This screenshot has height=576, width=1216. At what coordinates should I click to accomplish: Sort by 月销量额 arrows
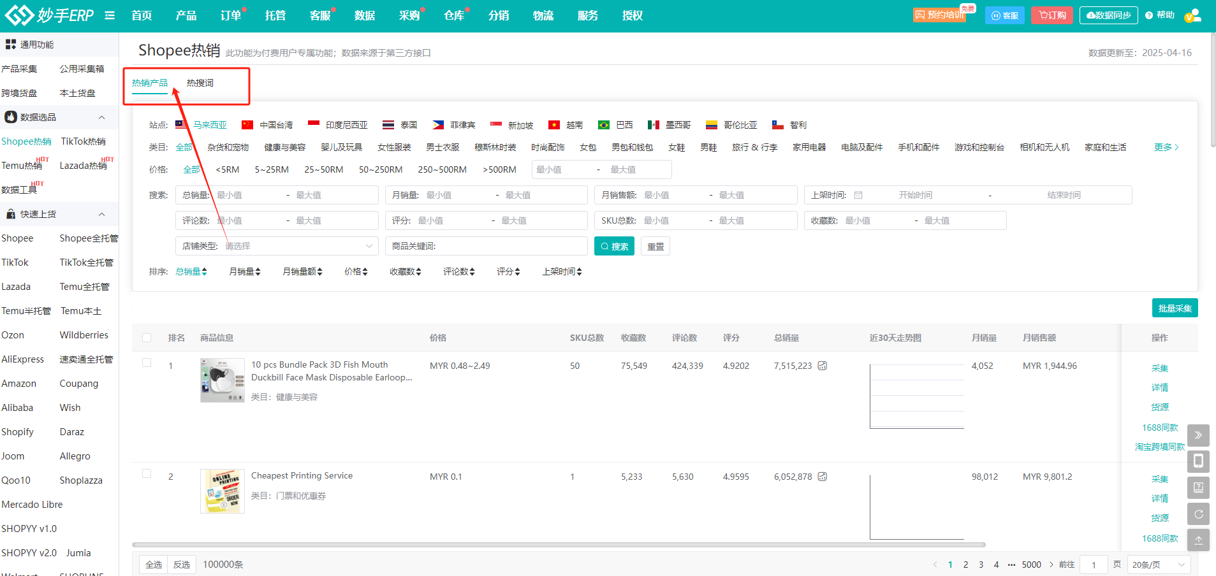[x=319, y=272]
